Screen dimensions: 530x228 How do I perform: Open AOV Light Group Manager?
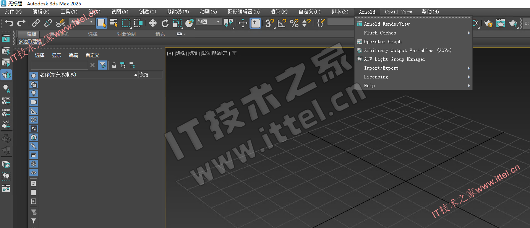click(413, 59)
